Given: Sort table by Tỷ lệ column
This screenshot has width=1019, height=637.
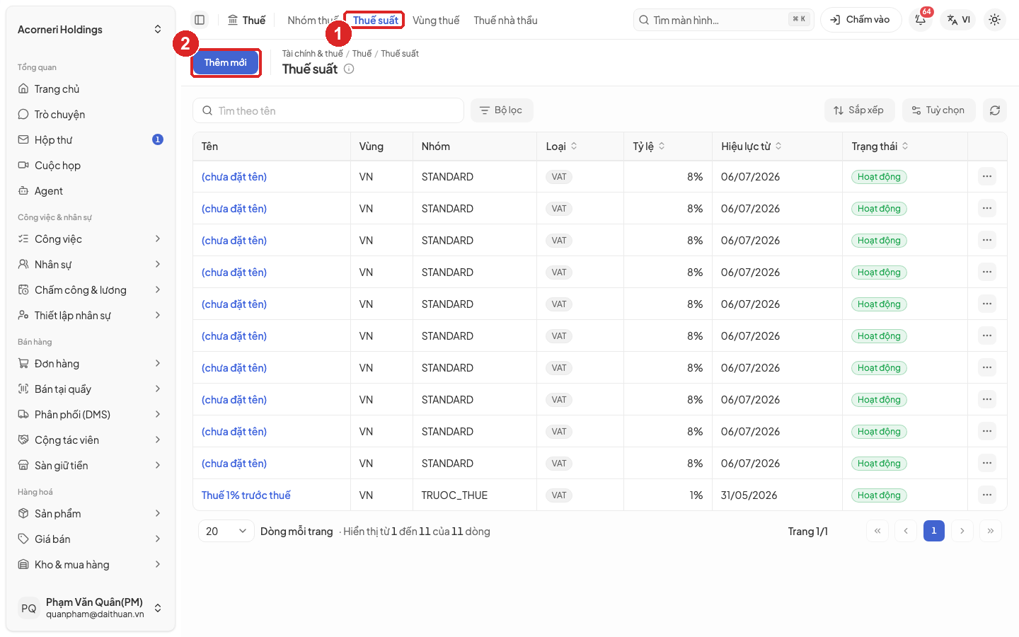Looking at the screenshot, I should click(x=649, y=147).
